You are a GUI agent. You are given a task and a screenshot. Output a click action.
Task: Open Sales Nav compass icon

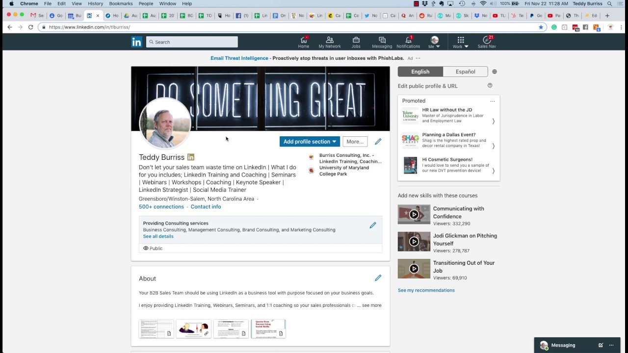click(x=487, y=42)
